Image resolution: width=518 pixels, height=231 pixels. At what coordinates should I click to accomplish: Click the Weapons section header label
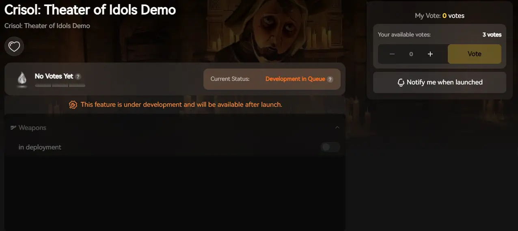(32, 128)
